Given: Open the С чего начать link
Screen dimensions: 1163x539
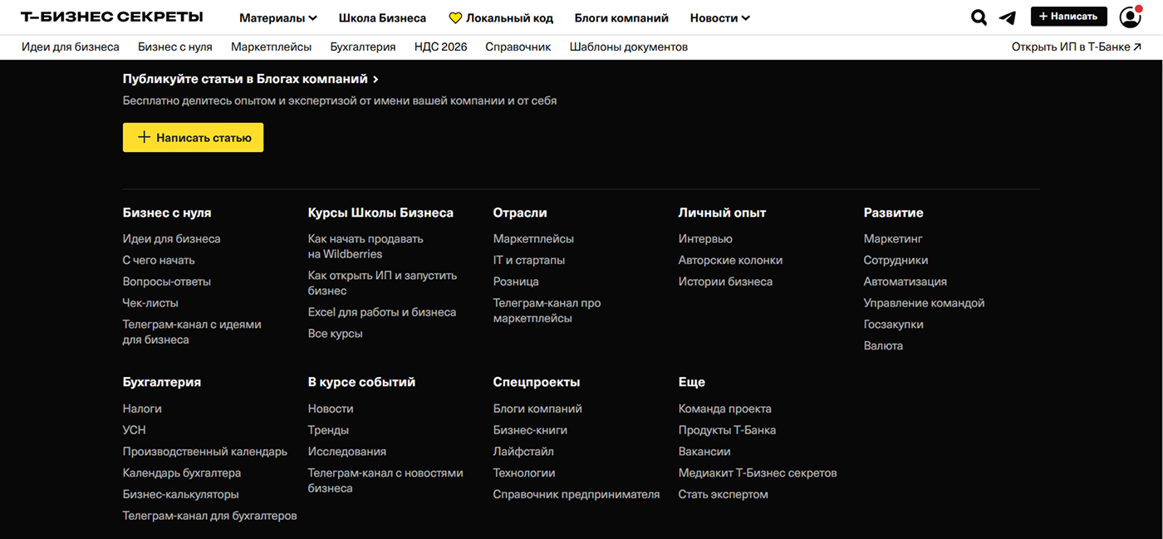Looking at the screenshot, I should (159, 260).
